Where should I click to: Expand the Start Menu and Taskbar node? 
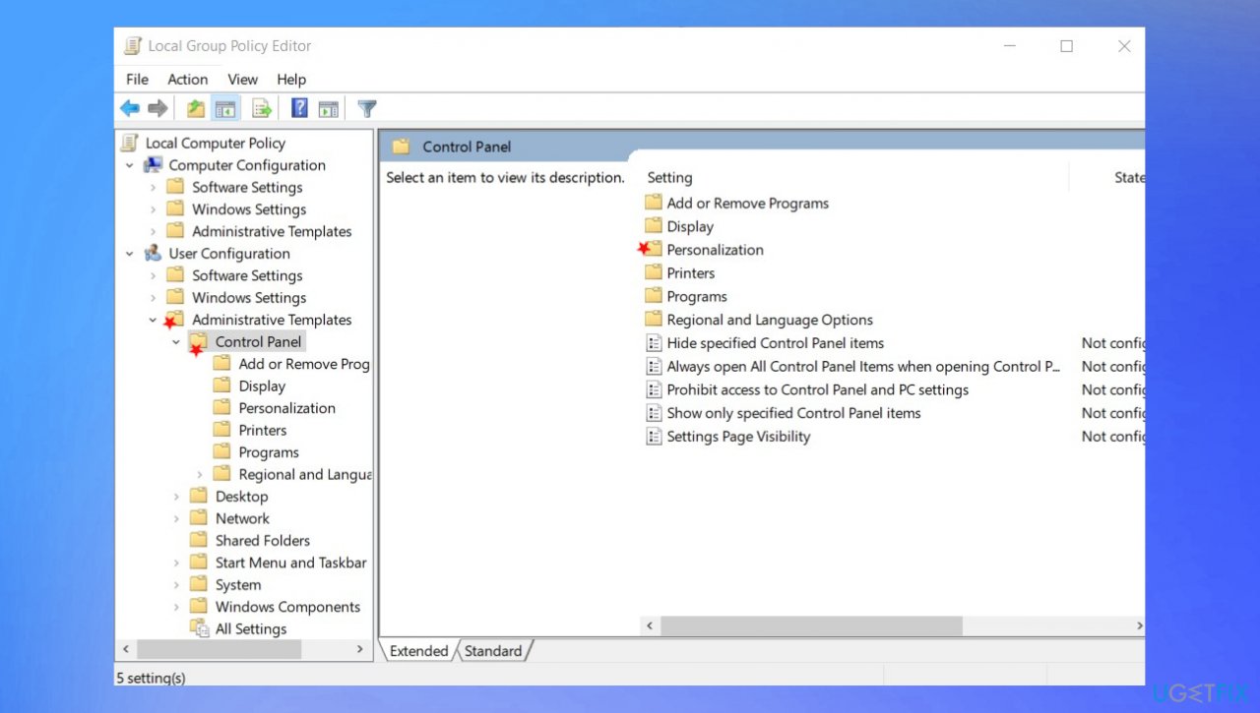[x=176, y=563]
